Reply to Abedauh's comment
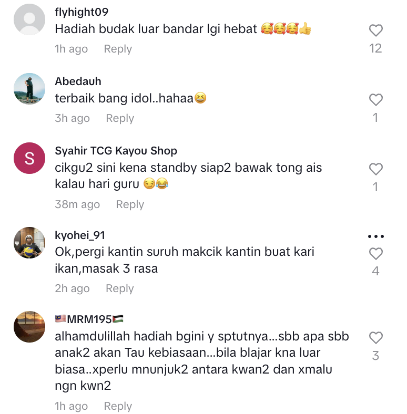 pos(120,118)
